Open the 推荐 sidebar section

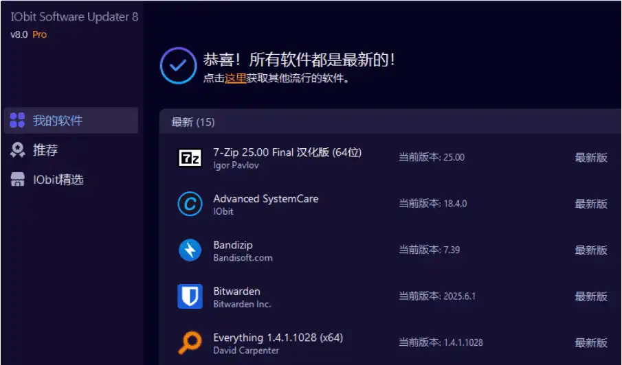click(x=45, y=150)
